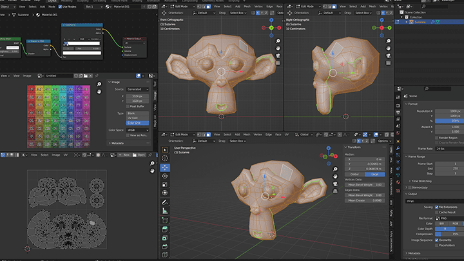464x261 pixels.
Task: Toggle Overwrite checkbox
Action: click(436, 240)
